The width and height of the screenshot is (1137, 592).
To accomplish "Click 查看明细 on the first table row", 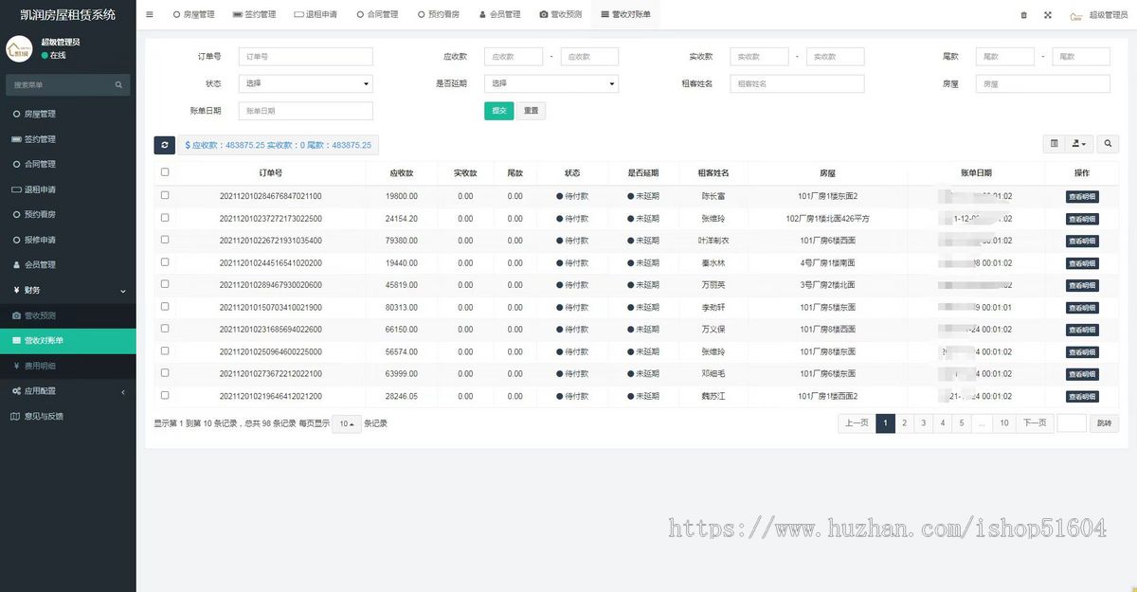I will pos(1082,195).
